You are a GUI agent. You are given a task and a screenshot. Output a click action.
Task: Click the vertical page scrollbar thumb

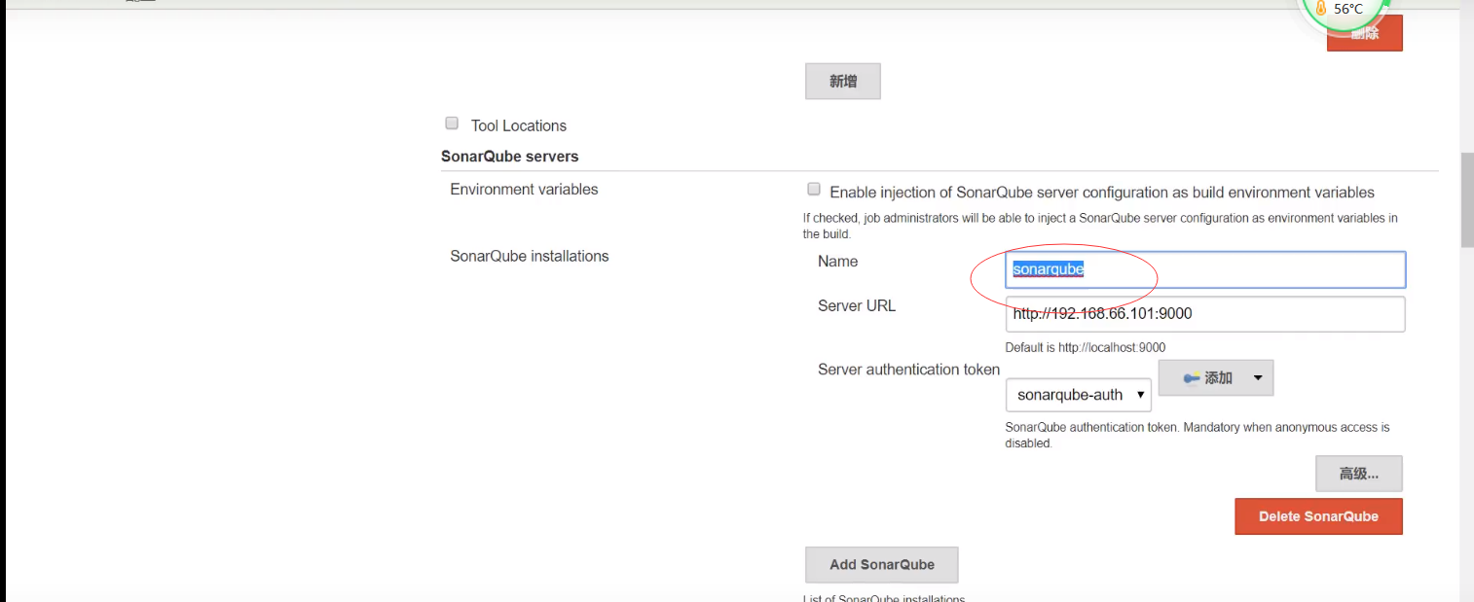click(x=1467, y=199)
